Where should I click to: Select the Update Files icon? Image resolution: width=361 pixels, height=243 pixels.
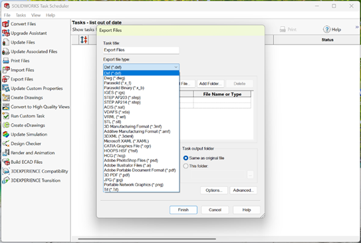coord(6,43)
